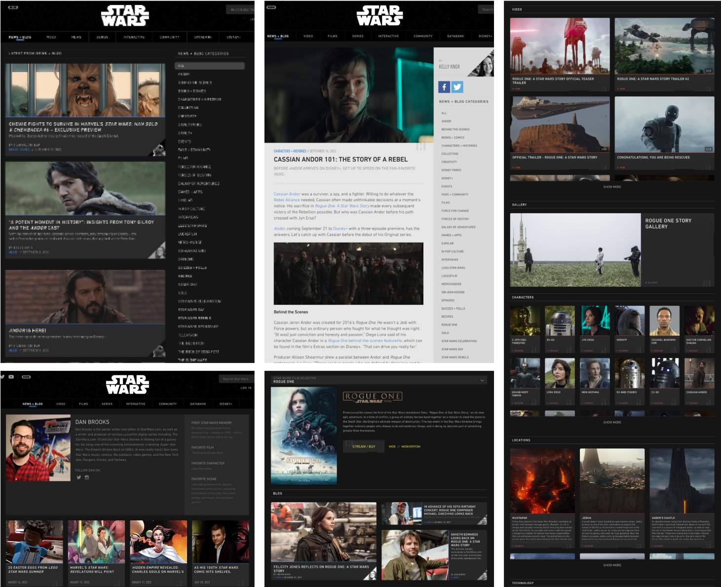
Task: Click the YouTube icon in Dan Brooks page header
Action: (x=11, y=377)
